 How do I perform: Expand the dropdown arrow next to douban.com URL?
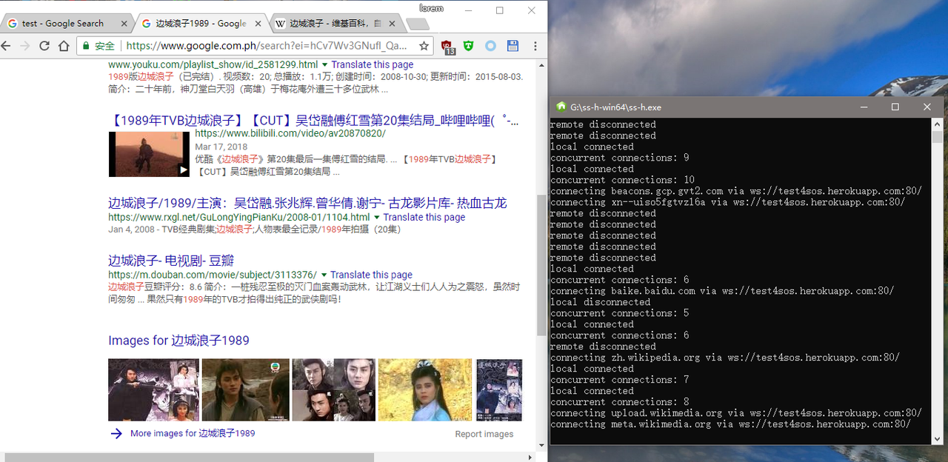click(x=324, y=275)
